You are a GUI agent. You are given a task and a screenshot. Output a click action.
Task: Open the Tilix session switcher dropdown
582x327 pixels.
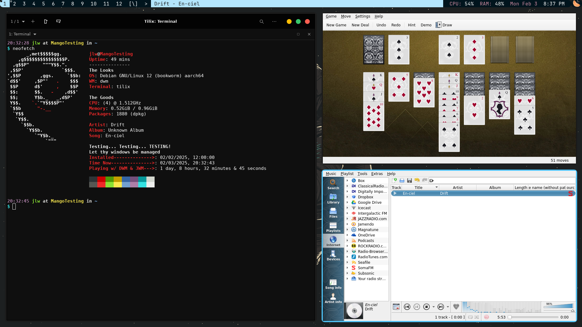(x=18, y=21)
